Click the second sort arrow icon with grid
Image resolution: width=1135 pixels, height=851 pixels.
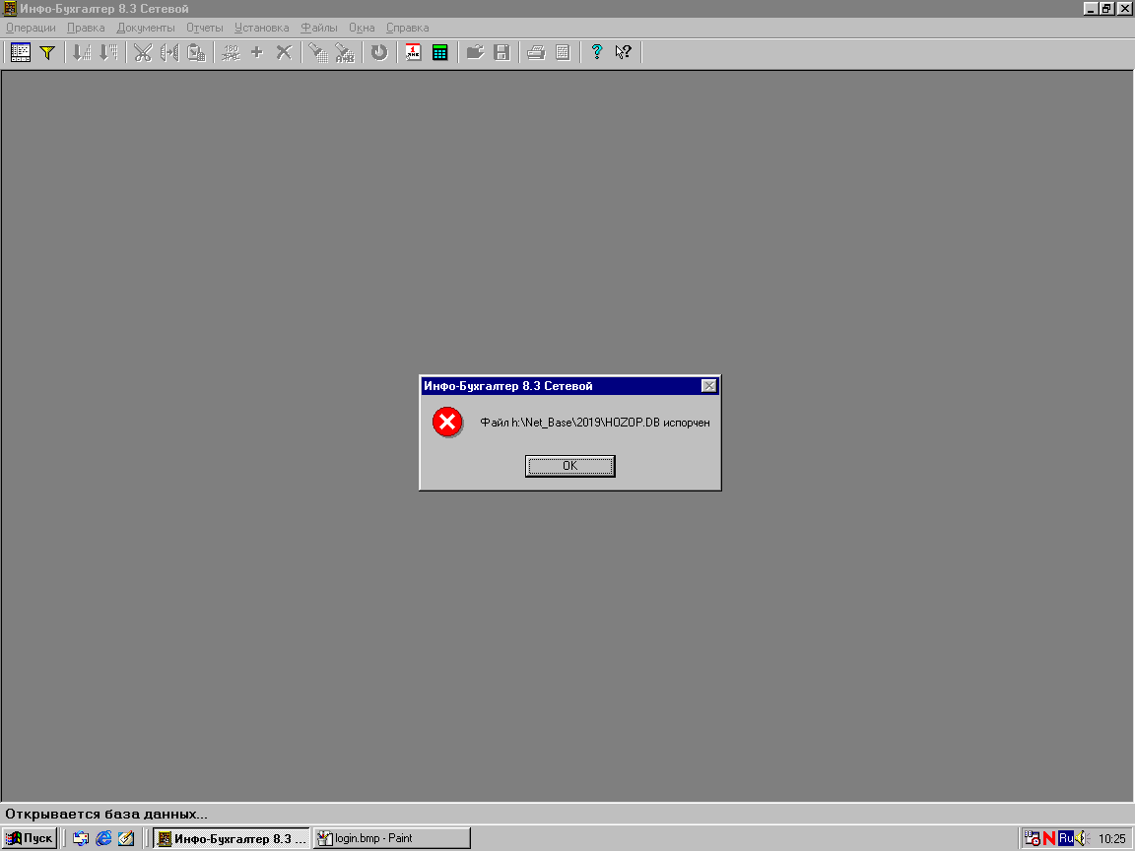point(108,52)
